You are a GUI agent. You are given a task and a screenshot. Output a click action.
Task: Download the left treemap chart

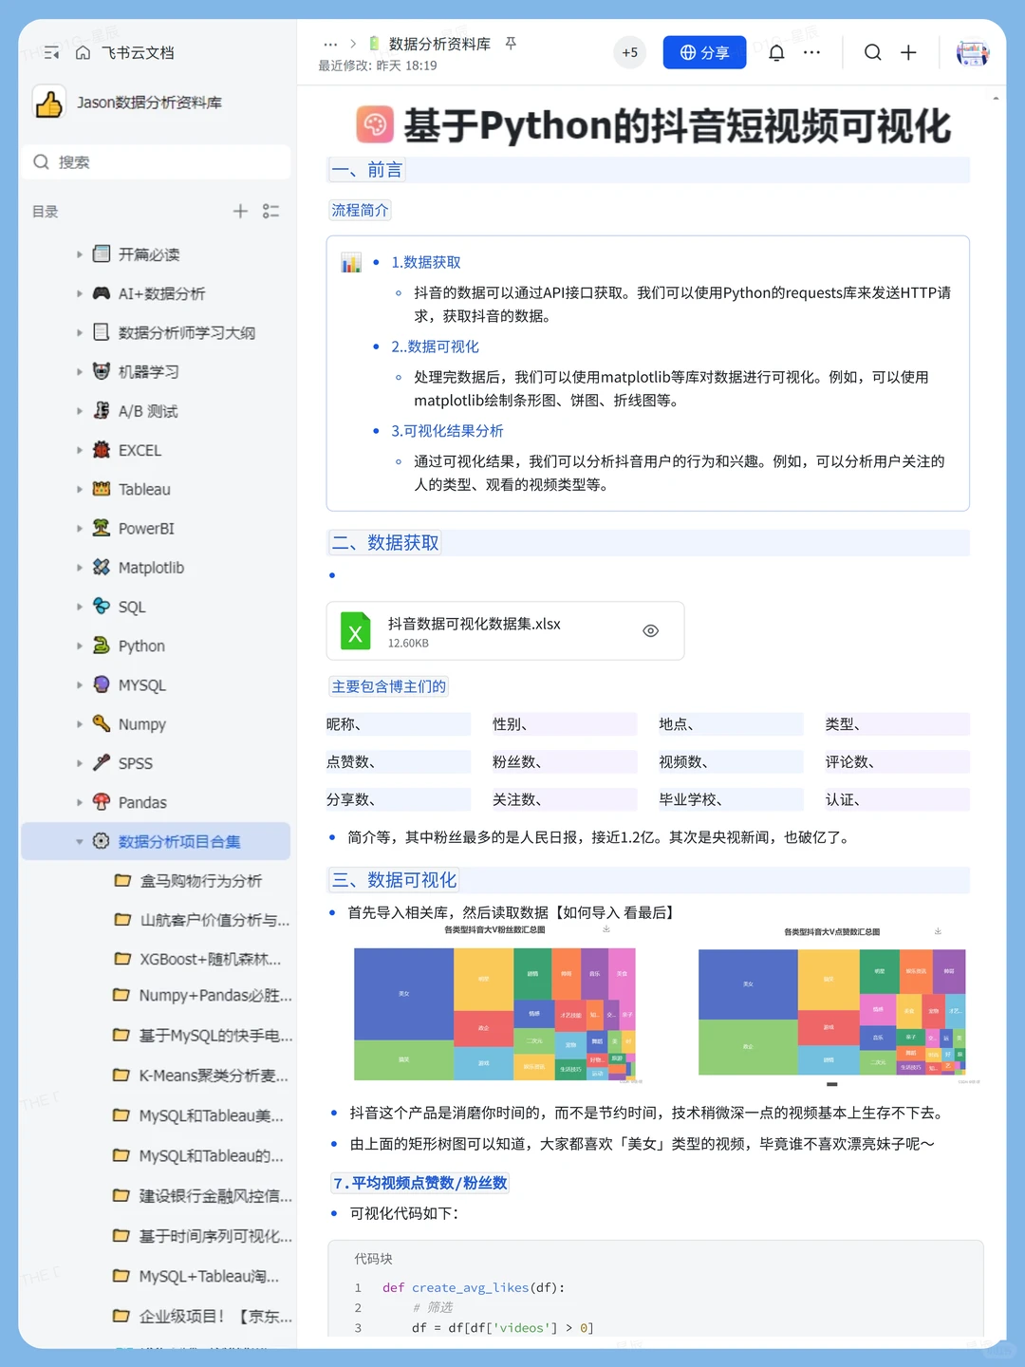pyautogui.click(x=606, y=929)
